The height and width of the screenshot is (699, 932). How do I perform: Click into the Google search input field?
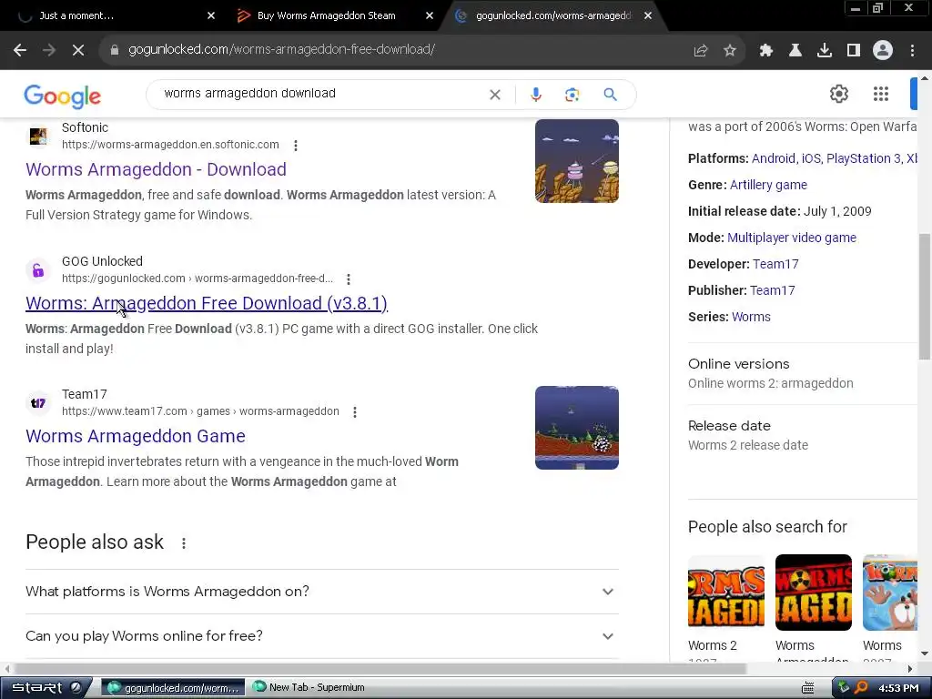pos(321,94)
